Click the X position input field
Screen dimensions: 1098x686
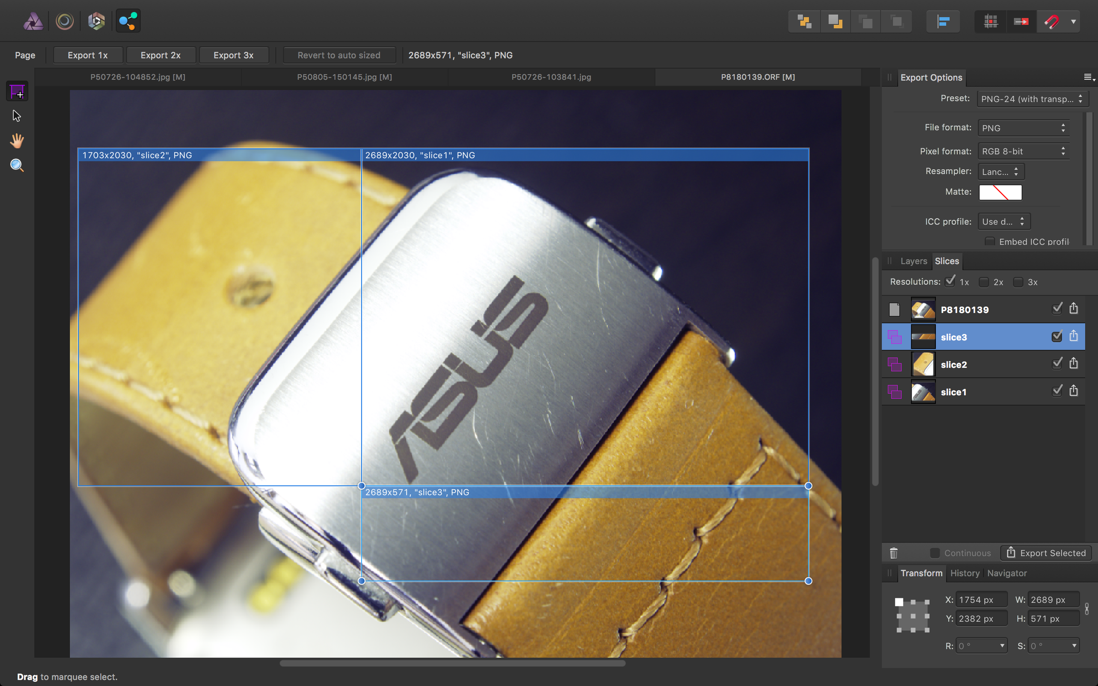pos(981,600)
